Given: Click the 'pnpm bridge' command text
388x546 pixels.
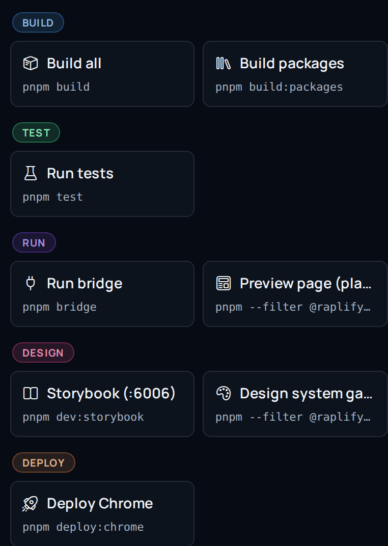Looking at the screenshot, I should pyautogui.click(x=60, y=307).
